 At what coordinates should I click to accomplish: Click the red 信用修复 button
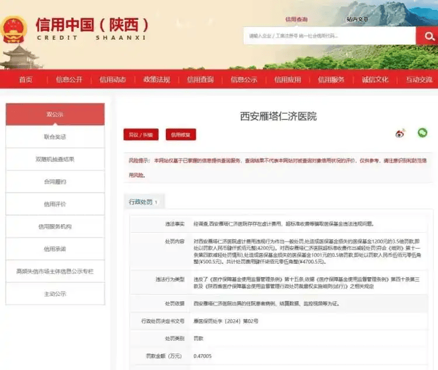click(180, 135)
